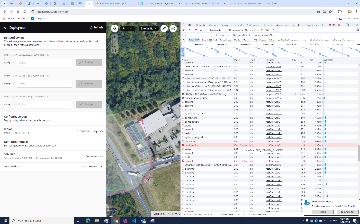This screenshot has width=360, height=224.
Task: Click the Chrome address bar showing localhost
Action: tap(172, 12)
